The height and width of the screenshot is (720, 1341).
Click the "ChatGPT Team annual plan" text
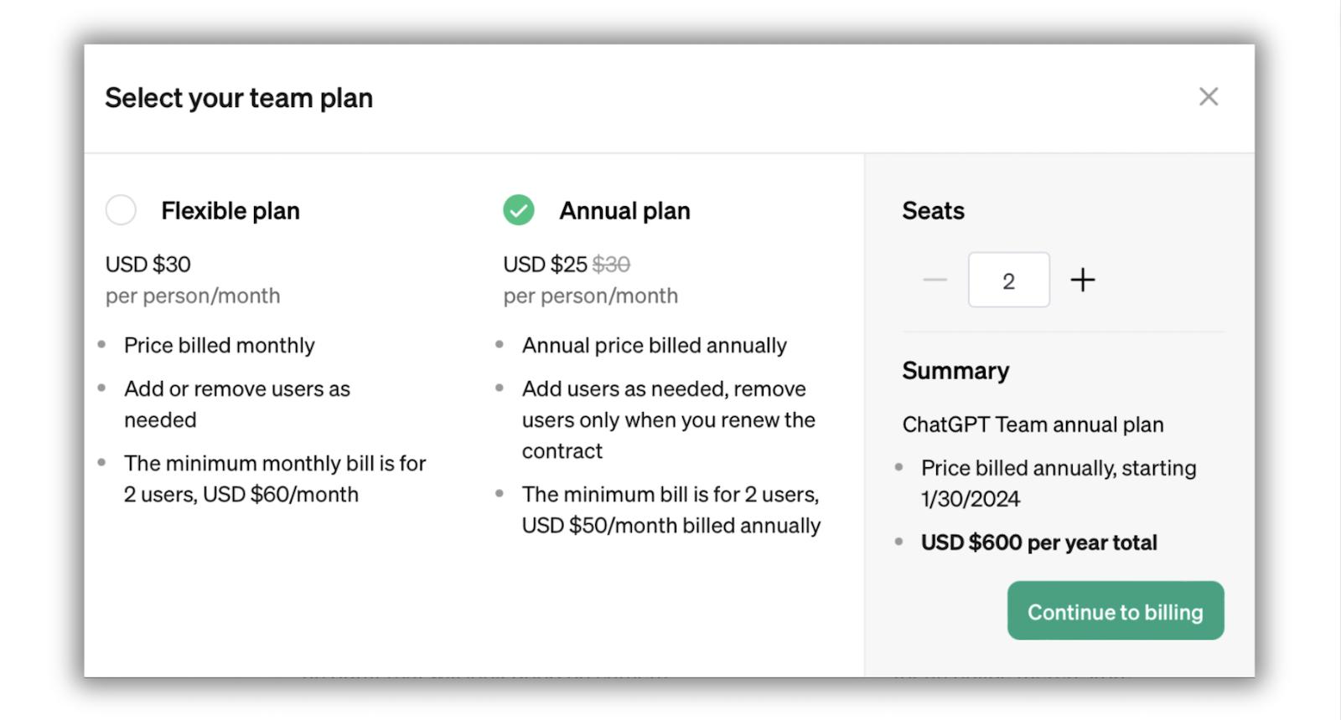click(x=1033, y=424)
